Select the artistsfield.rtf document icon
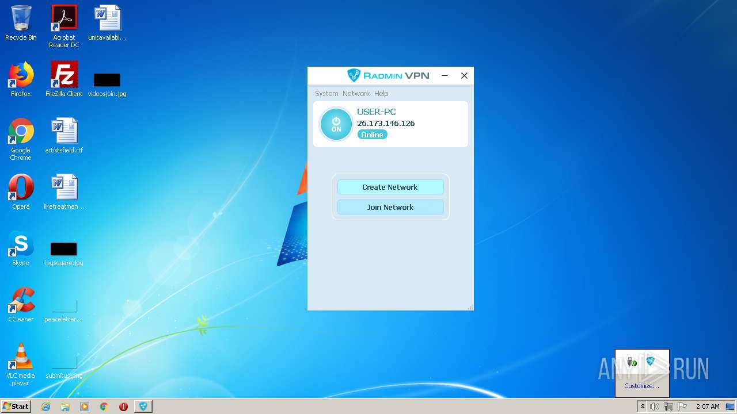Viewport: 737px width, 414px height. [64, 136]
